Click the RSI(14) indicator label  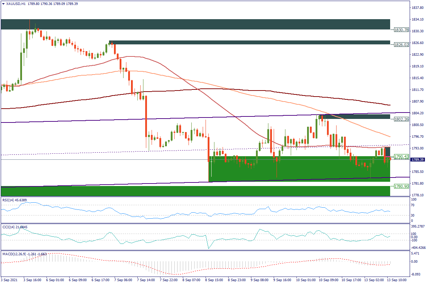point(13,200)
